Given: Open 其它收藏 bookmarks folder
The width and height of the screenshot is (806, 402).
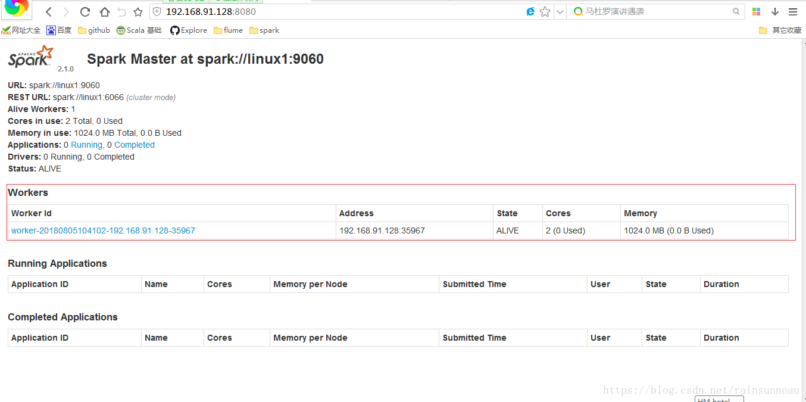Looking at the screenshot, I should pos(780,30).
